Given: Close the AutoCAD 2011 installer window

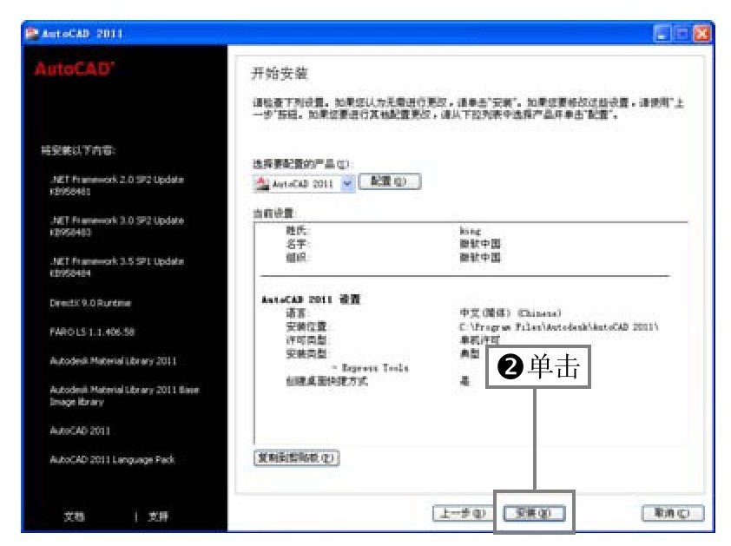Looking at the screenshot, I should (x=701, y=34).
